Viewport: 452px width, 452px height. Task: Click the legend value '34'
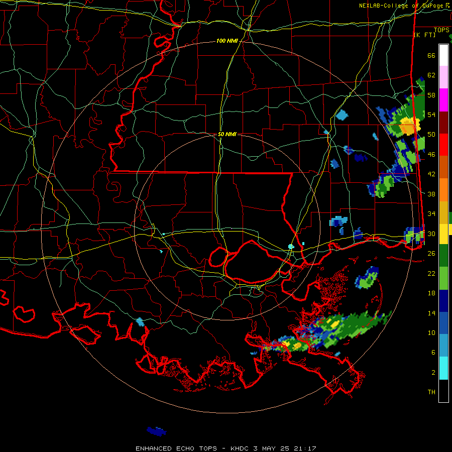pyautogui.click(x=431, y=214)
